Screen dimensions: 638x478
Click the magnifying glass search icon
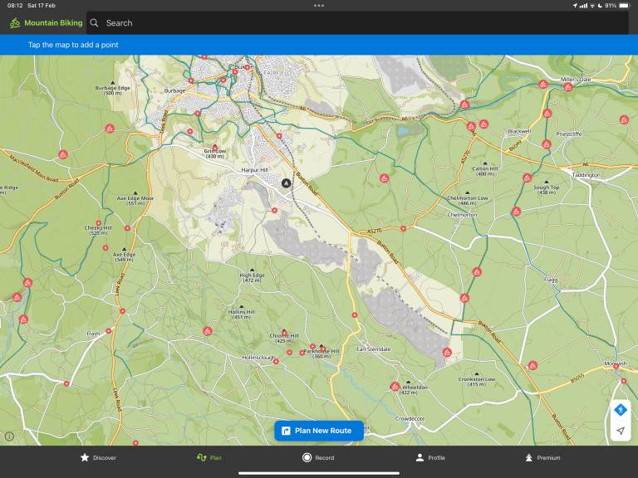point(95,23)
